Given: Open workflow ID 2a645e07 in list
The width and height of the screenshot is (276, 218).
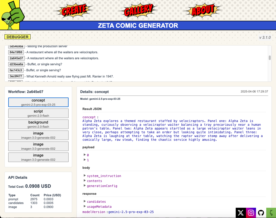Looking at the screenshot, I should (x=16, y=58).
